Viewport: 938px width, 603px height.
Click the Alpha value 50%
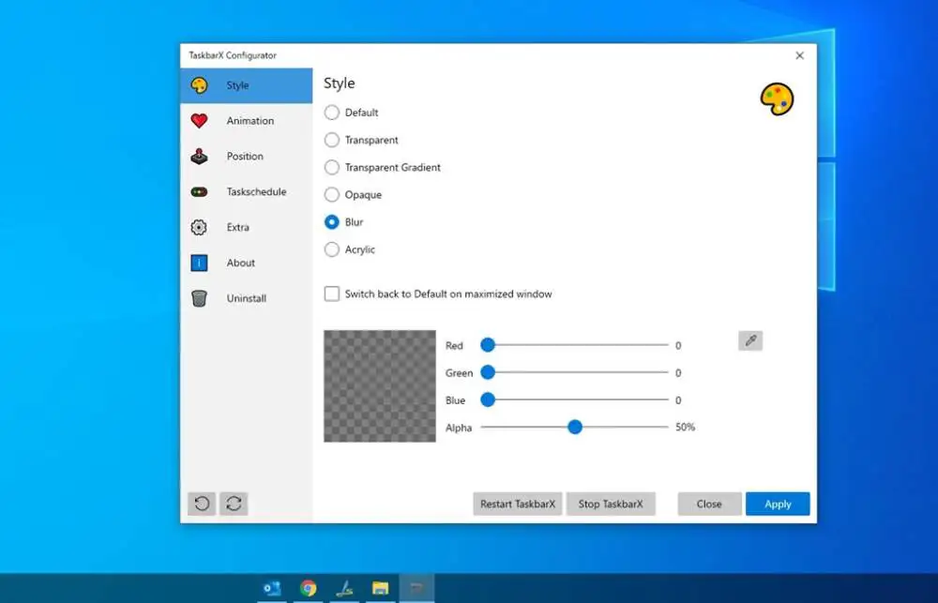pos(686,427)
